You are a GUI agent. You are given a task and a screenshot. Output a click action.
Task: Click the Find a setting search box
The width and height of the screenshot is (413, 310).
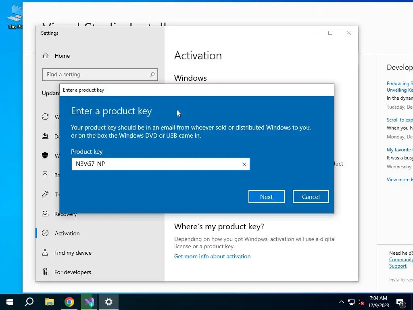click(x=100, y=75)
